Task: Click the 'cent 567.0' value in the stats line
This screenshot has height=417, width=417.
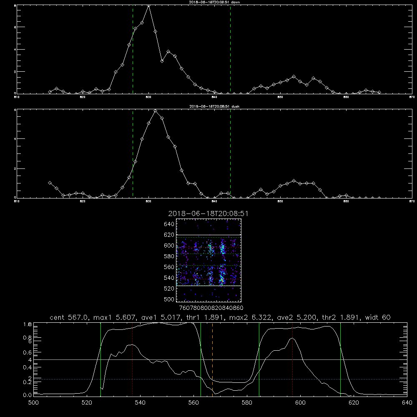Action: coord(70,317)
